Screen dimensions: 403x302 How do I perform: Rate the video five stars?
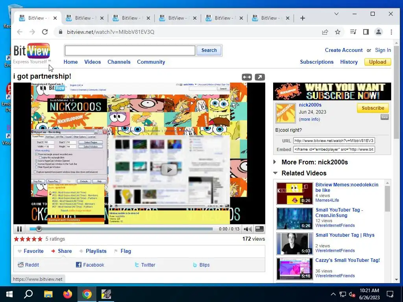(x=40, y=239)
